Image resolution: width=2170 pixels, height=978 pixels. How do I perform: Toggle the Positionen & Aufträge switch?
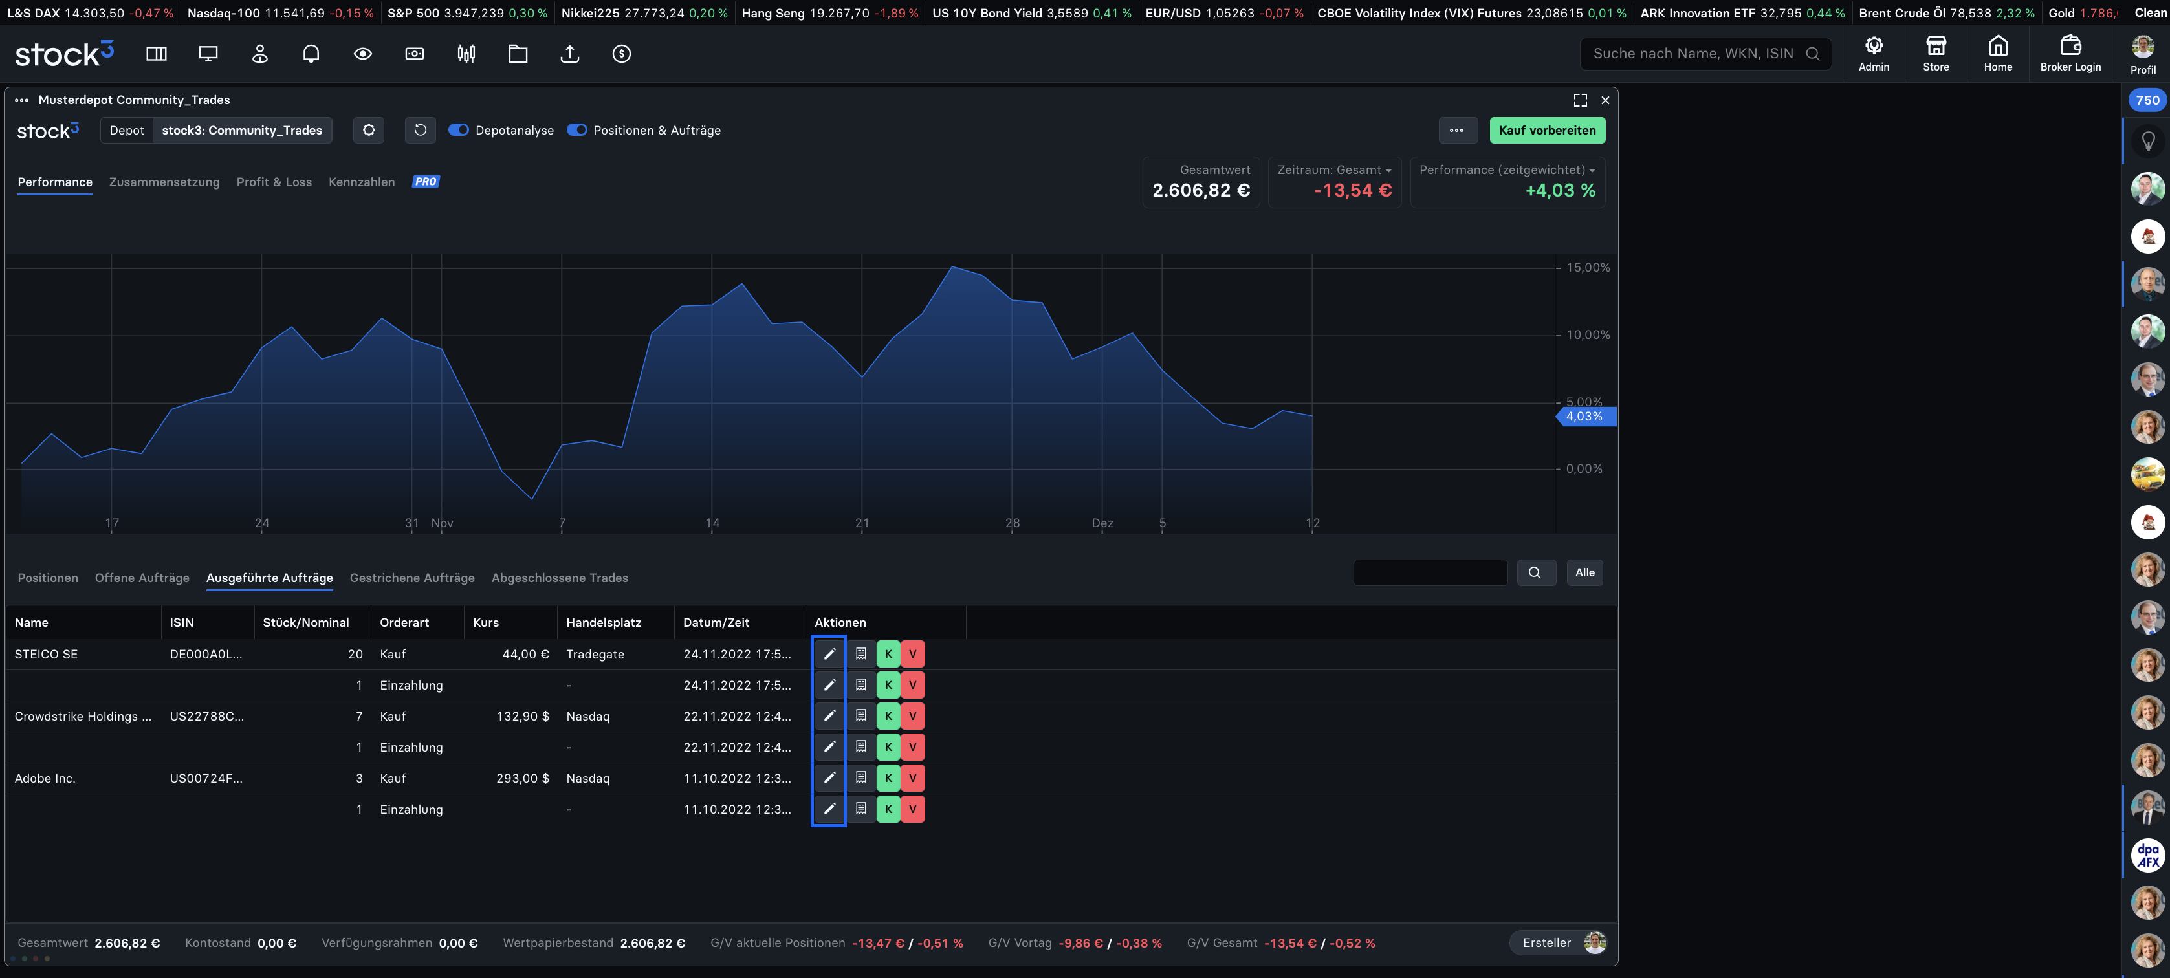[576, 131]
